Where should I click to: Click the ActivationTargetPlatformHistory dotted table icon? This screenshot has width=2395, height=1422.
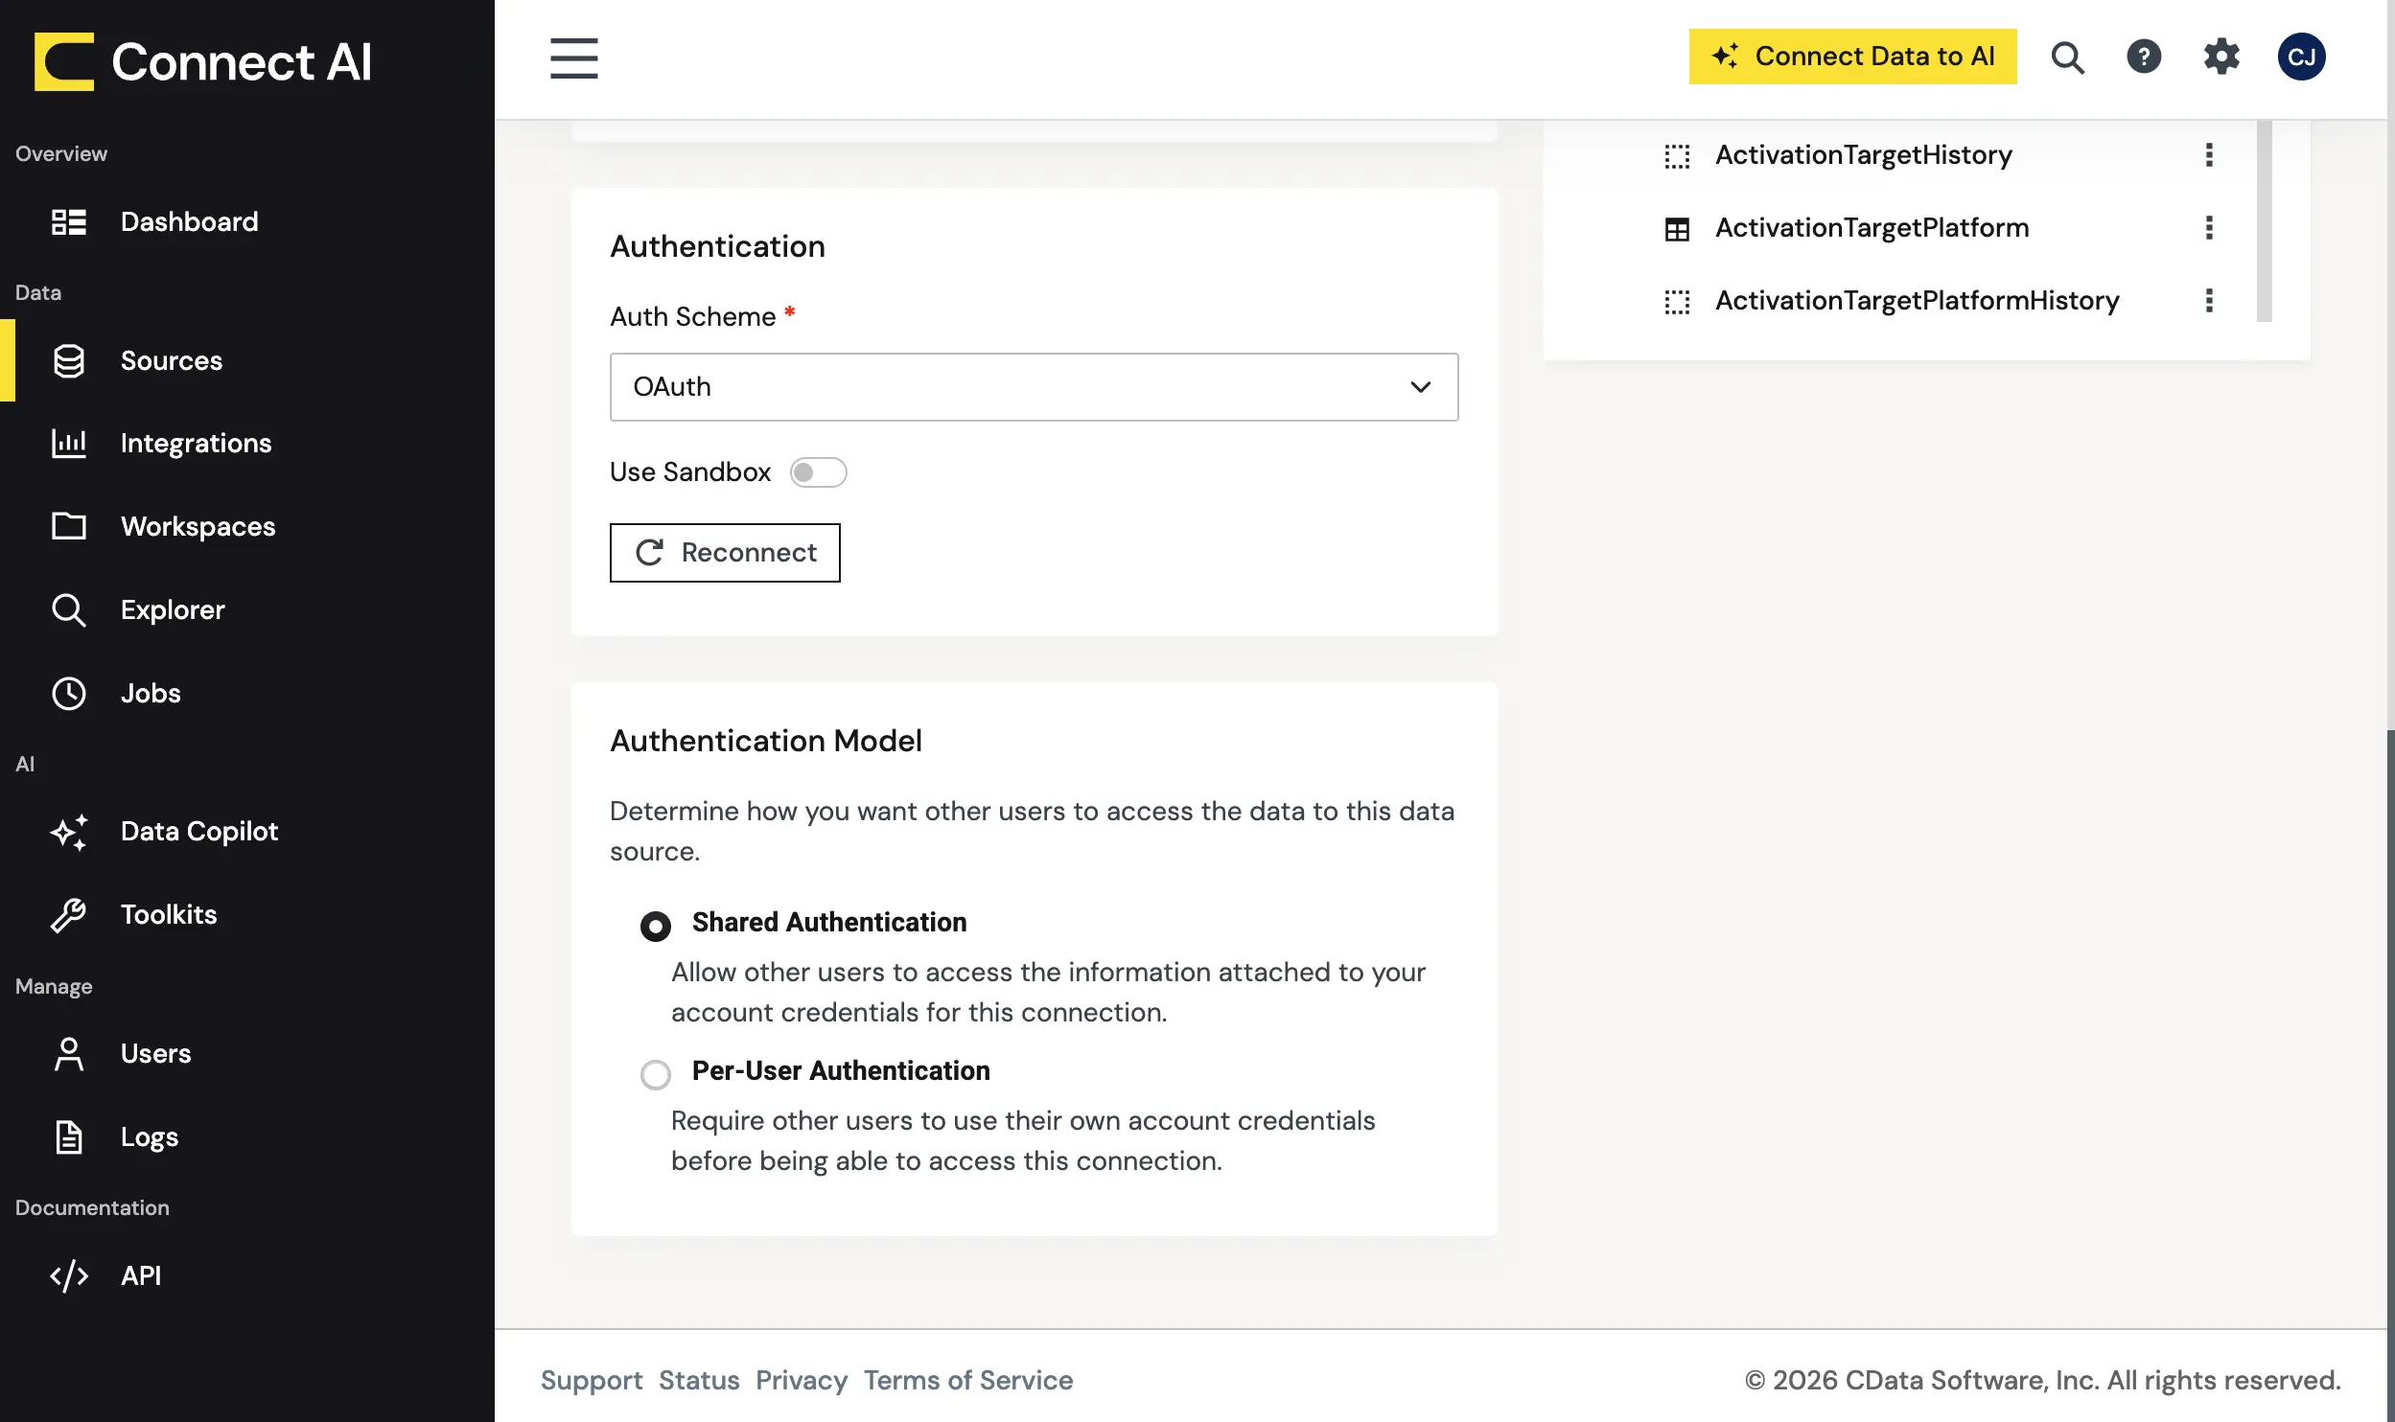coord(1677,302)
